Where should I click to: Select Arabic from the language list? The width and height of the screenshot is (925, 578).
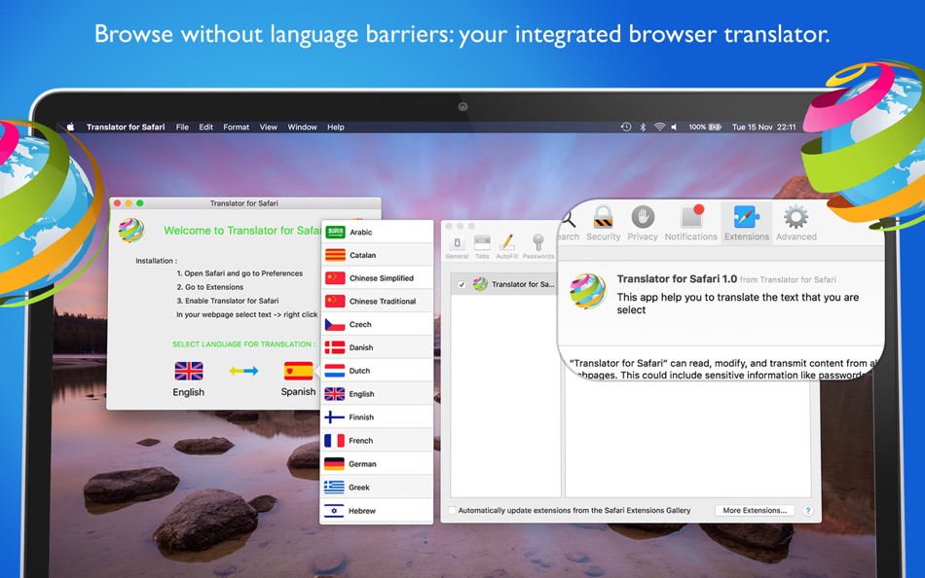point(377,232)
